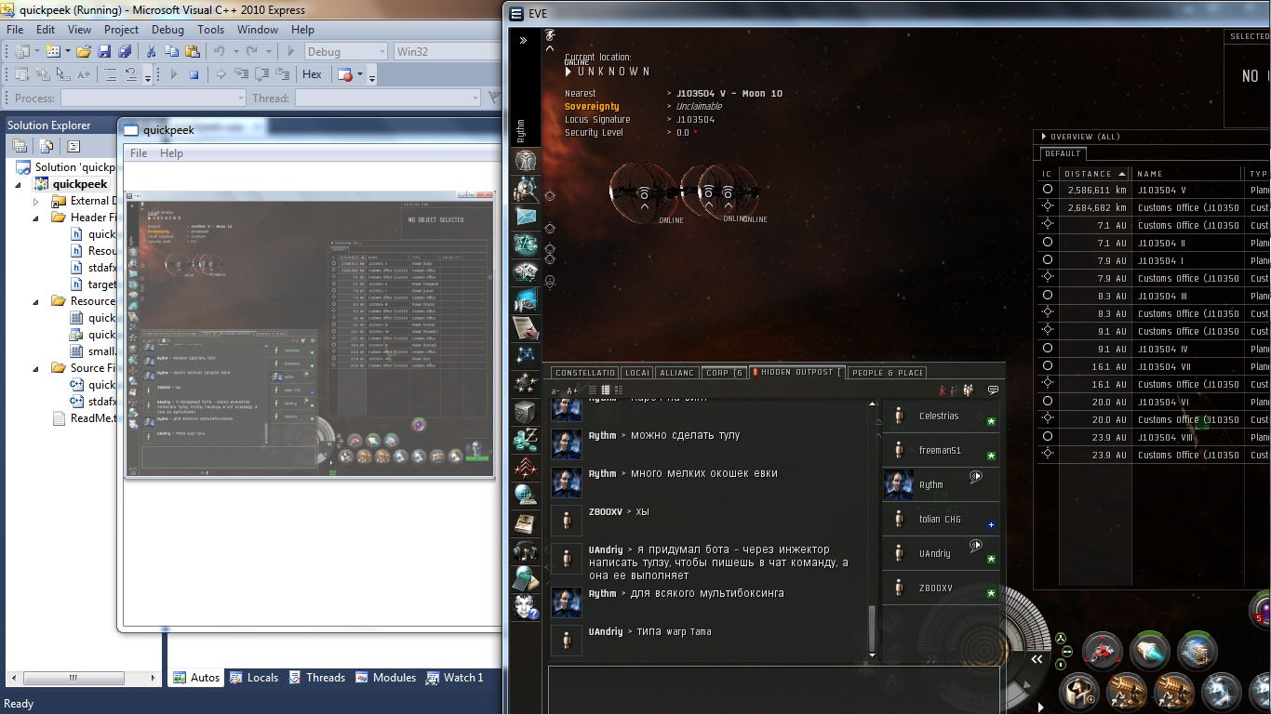Toggle EVE chat compact text-only view

pos(593,390)
